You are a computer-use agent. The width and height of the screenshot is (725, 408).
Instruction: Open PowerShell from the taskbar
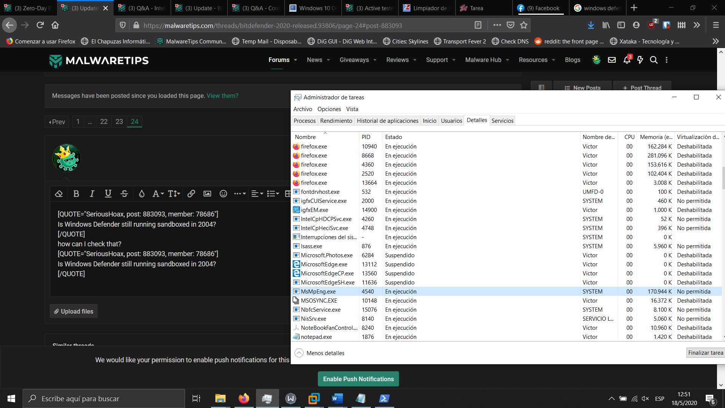pyautogui.click(x=384, y=399)
